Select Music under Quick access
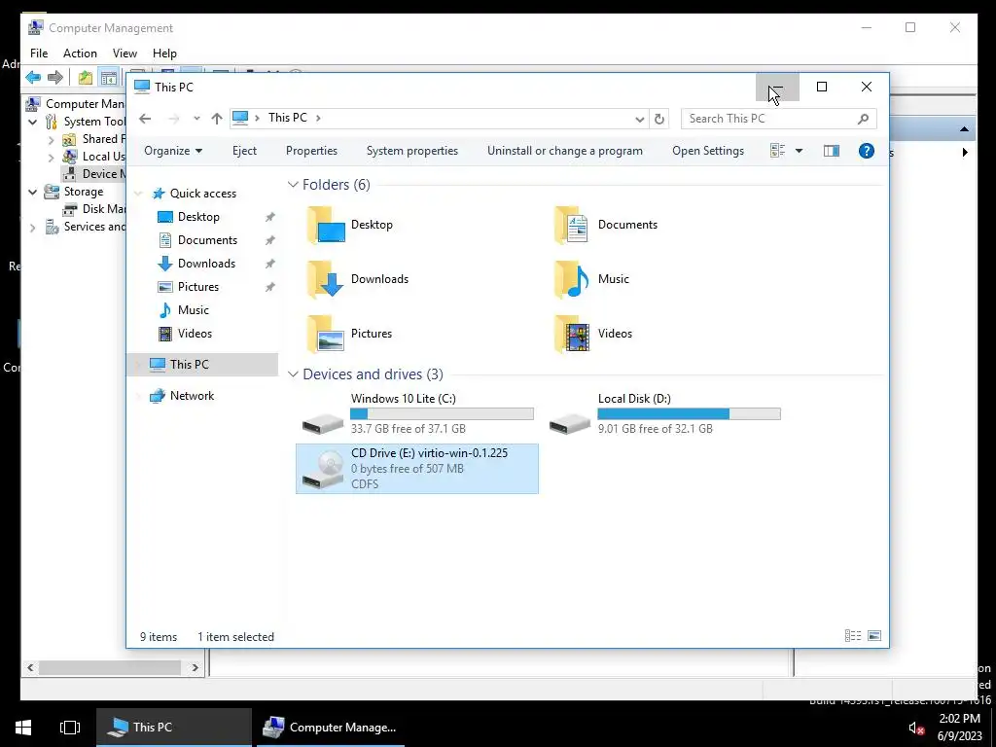The width and height of the screenshot is (996, 747). tap(194, 310)
